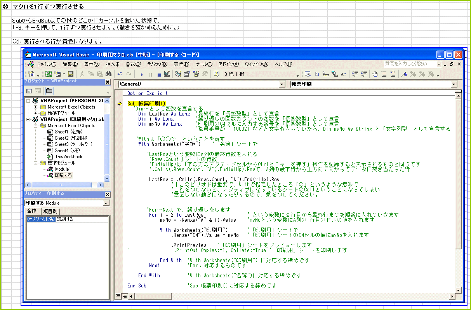Click the View Microsoft Excel icon
Viewport: 471px width, 310px height.
49,74
